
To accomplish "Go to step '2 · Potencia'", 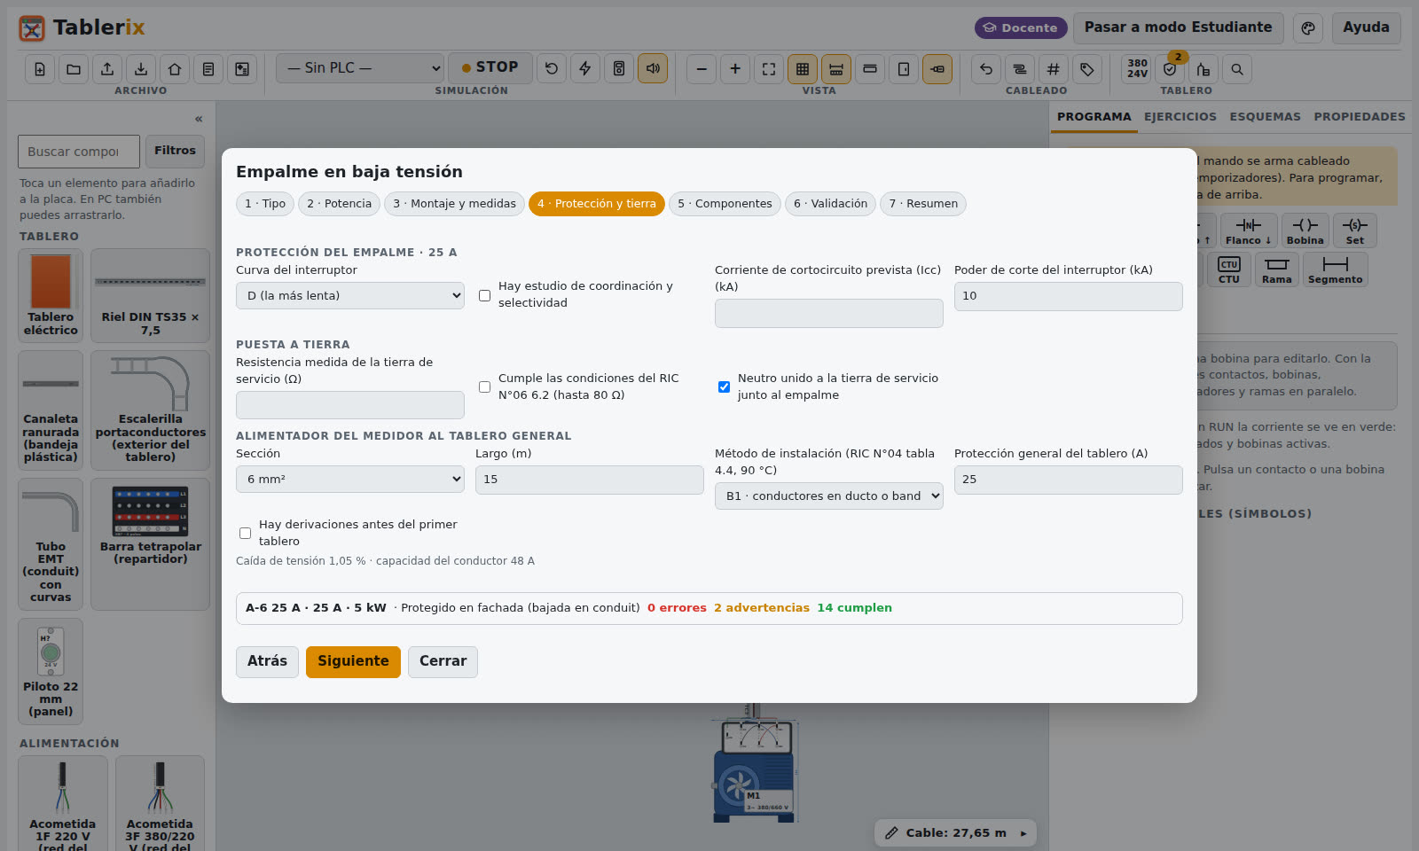I will pyautogui.click(x=340, y=204).
